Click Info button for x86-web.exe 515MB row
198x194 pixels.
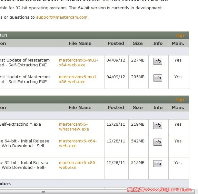(158, 164)
